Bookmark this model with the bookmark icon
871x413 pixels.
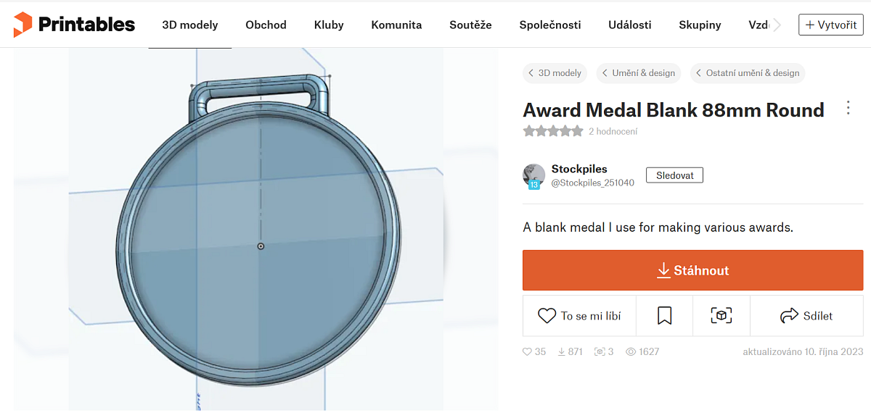(x=664, y=316)
